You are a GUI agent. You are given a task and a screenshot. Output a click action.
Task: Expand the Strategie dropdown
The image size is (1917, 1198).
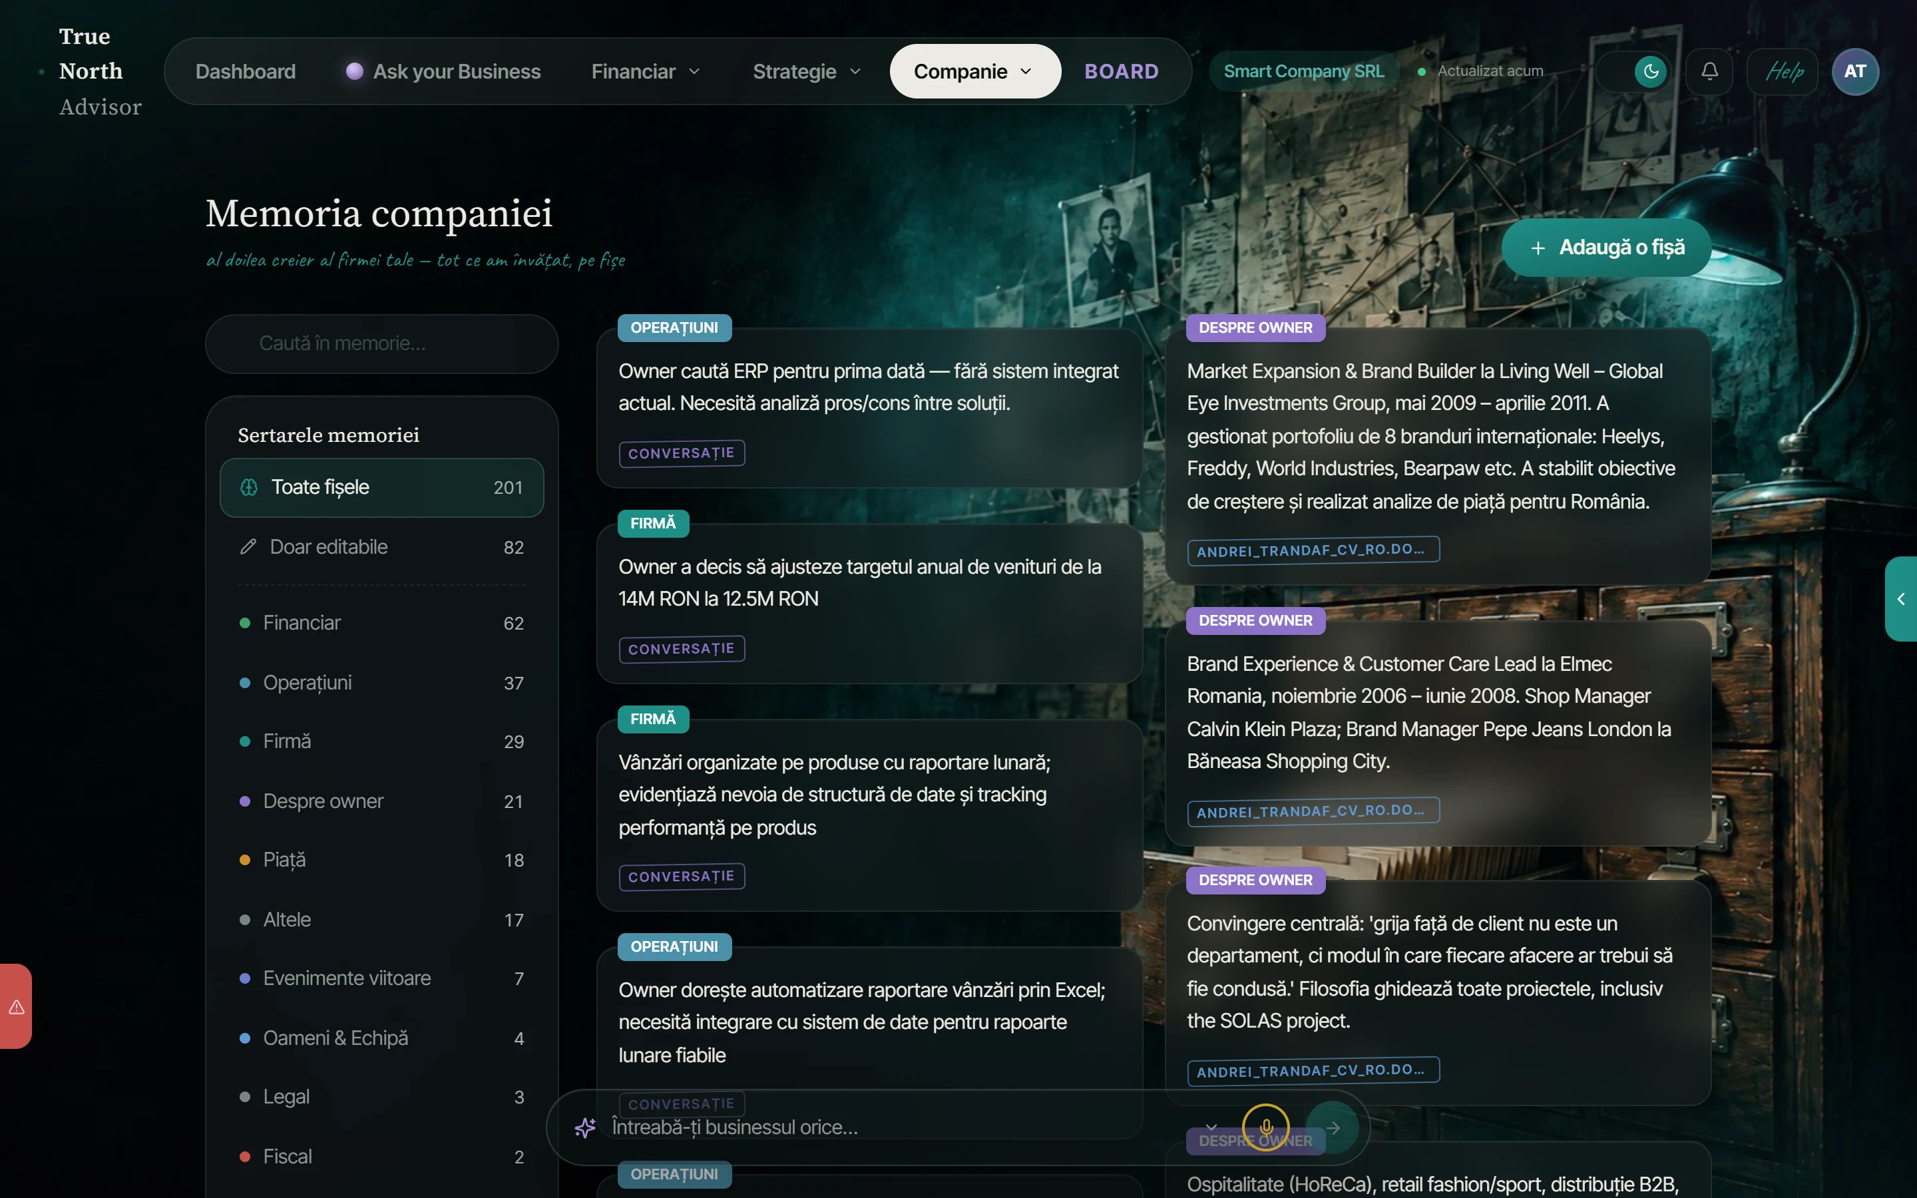coord(807,71)
